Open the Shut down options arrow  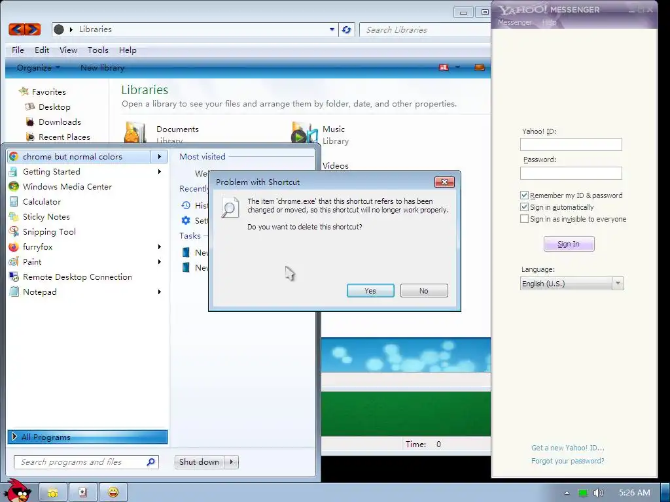click(232, 462)
